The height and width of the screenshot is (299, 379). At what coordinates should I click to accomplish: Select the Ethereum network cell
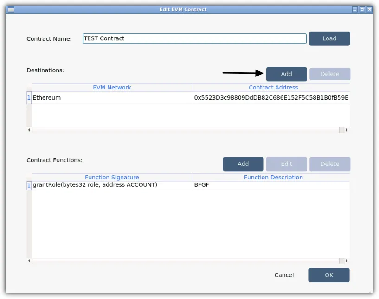[112, 97]
